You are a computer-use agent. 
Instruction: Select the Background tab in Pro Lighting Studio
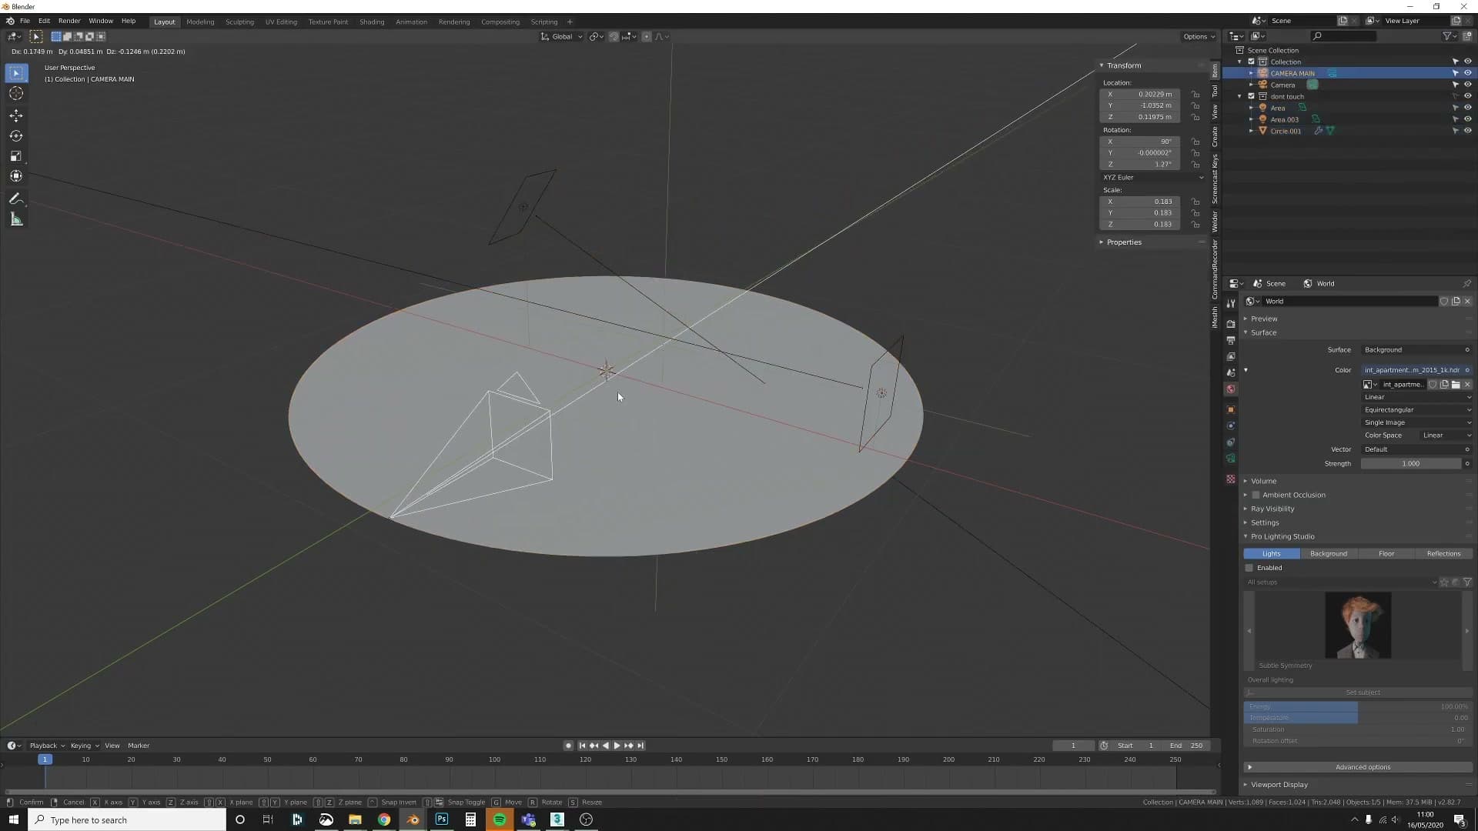1329,554
